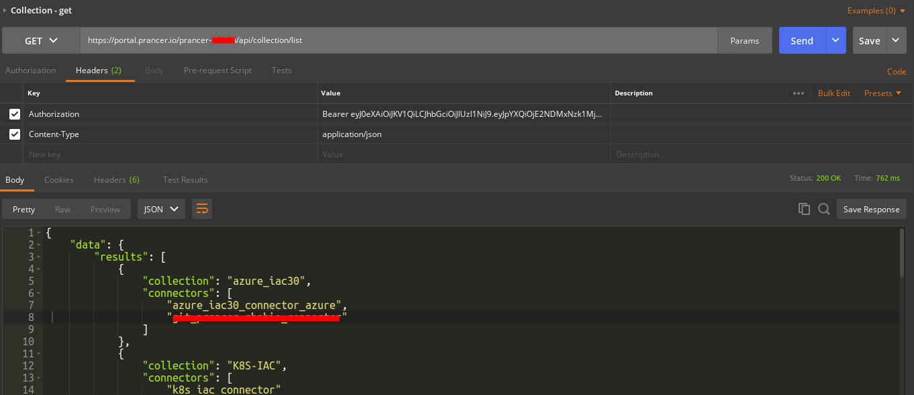The height and width of the screenshot is (395, 914).
Task: Copy response body to clipboard icon
Action: 804,210
